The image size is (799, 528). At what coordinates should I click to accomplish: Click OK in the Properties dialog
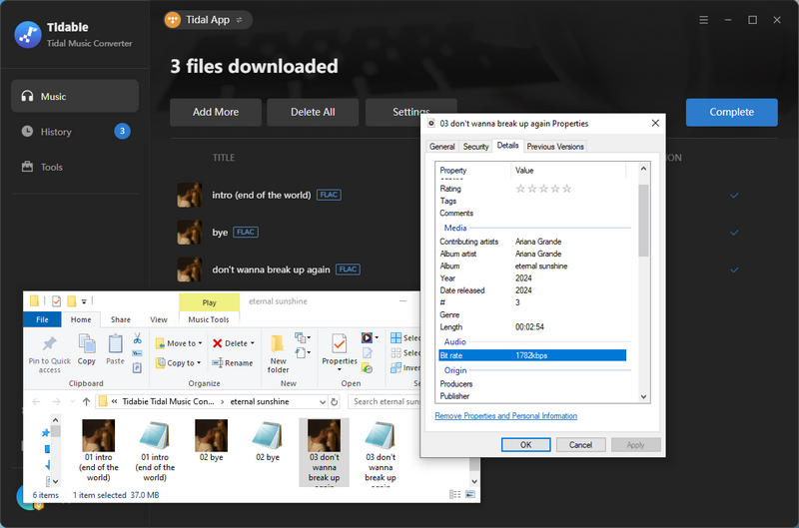point(526,445)
